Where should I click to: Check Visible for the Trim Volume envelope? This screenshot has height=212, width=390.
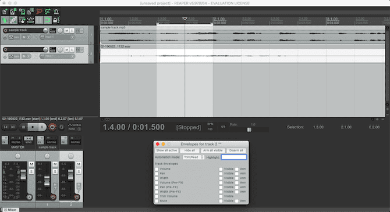click(221, 196)
